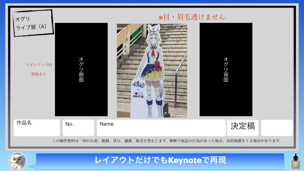Click the No. field box

tap(78, 128)
